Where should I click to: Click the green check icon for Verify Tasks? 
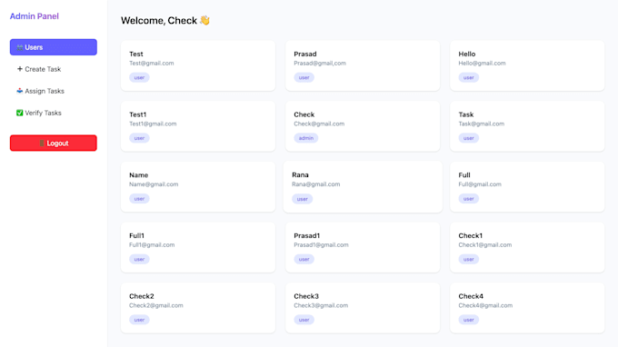pos(20,113)
